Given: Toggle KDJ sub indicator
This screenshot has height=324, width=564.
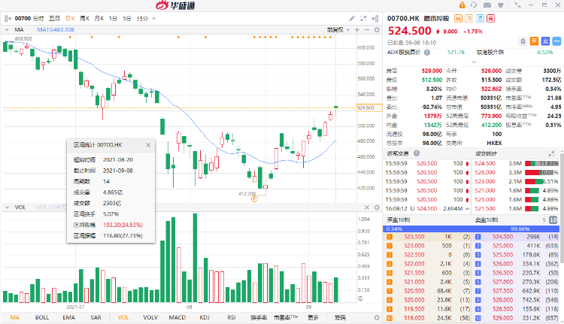Looking at the screenshot, I should 205,317.
